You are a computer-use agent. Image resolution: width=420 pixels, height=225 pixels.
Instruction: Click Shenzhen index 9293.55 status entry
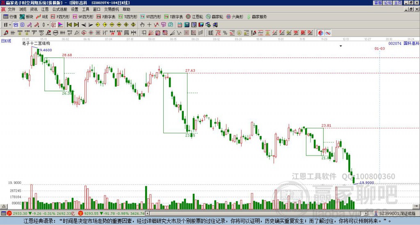pos(111,214)
